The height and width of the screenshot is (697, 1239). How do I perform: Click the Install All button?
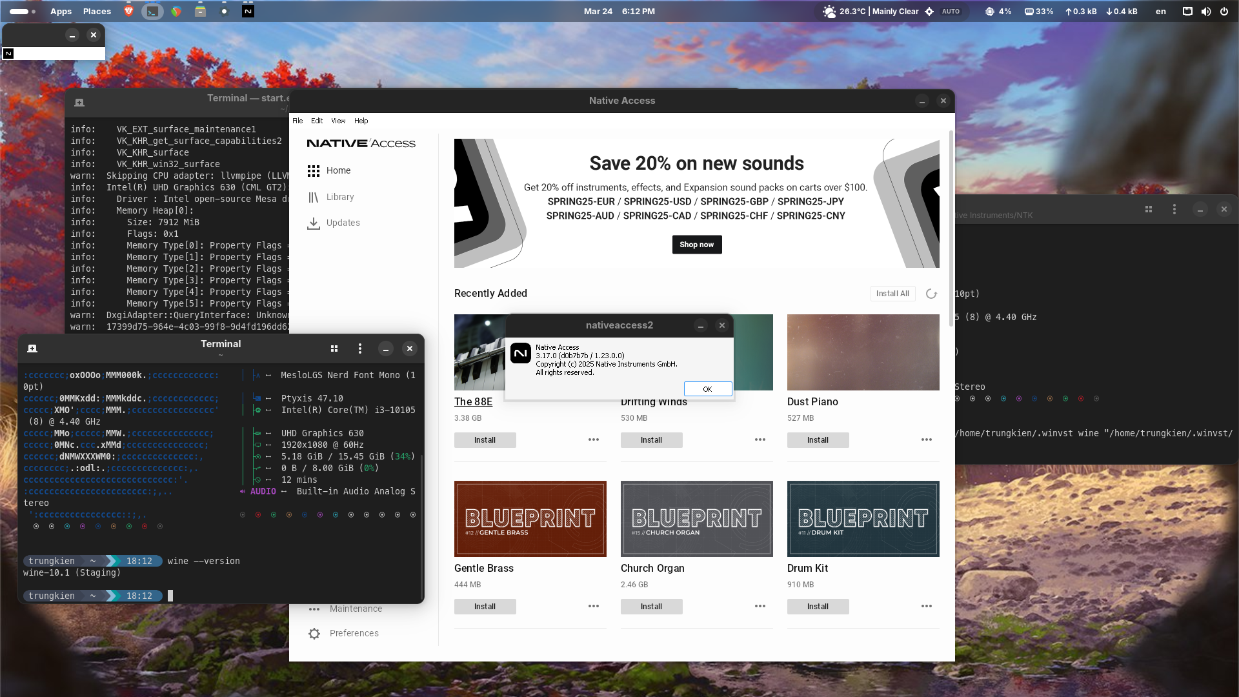point(892,294)
